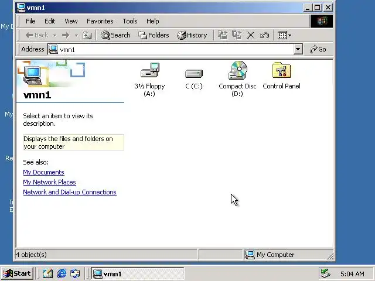Image resolution: width=375 pixels, height=281 pixels.
Task: Toggle the Folders pane
Action: point(154,35)
